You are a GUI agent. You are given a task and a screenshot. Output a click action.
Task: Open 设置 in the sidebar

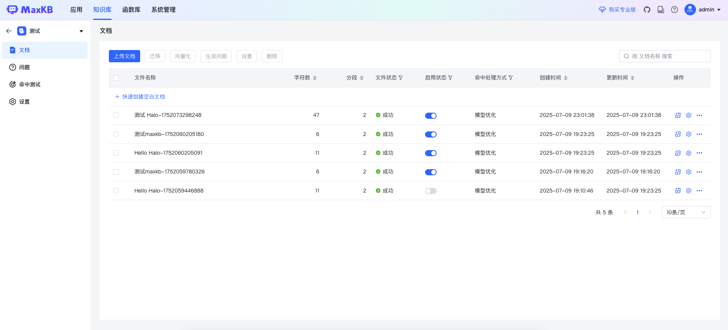[x=45, y=102]
